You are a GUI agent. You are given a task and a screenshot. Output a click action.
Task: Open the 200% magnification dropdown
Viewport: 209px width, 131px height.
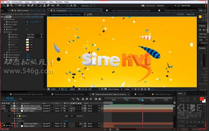(55, 89)
